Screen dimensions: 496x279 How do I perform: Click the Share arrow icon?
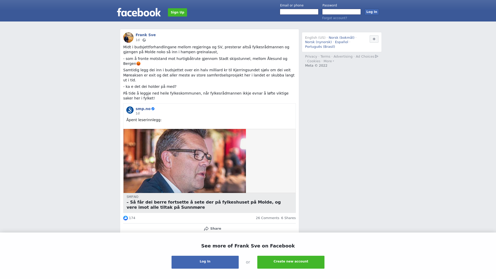[206, 229]
